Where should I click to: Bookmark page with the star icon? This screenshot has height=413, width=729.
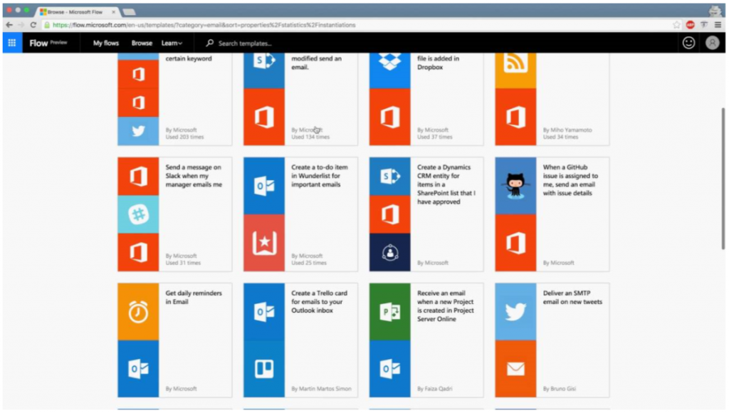pos(676,25)
